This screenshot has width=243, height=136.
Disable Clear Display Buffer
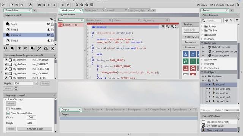pyautogui.click(x=8, y=113)
